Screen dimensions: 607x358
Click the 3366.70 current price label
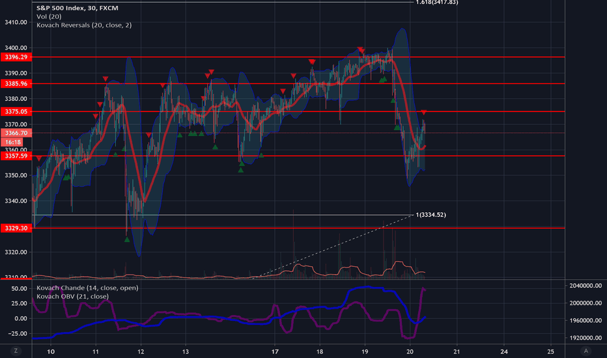click(x=16, y=133)
